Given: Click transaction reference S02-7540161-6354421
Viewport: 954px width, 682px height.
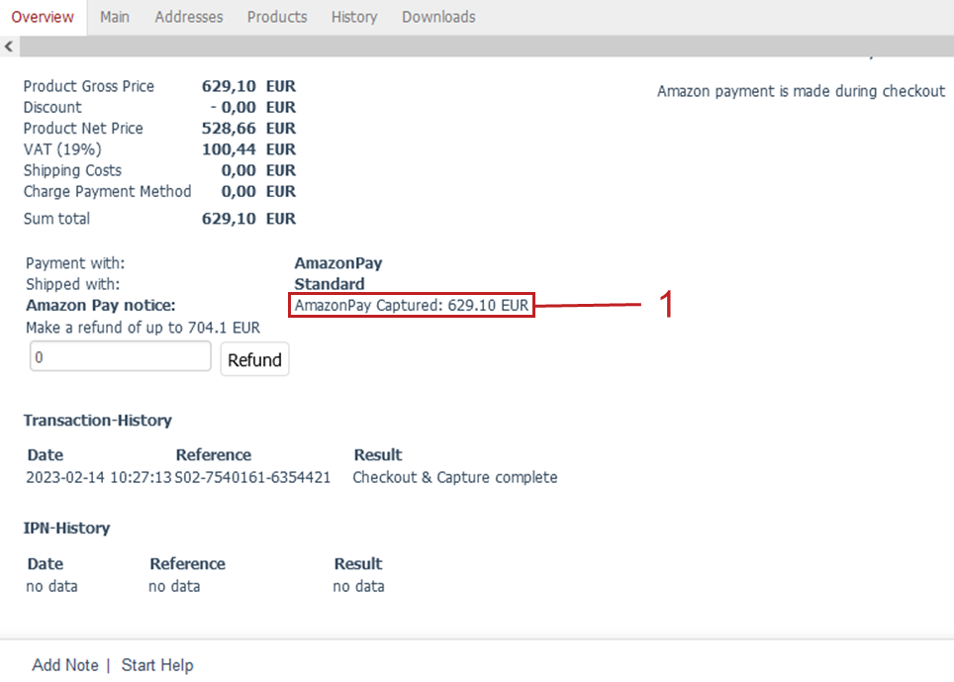Looking at the screenshot, I should coord(253,477).
